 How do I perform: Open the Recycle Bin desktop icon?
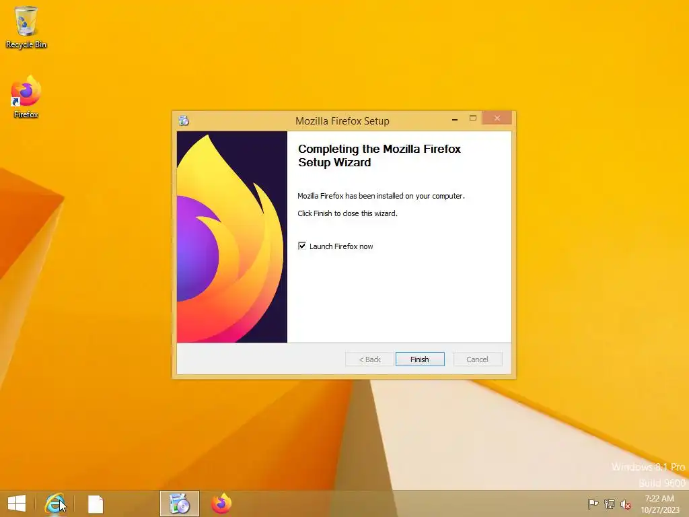pyautogui.click(x=26, y=27)
